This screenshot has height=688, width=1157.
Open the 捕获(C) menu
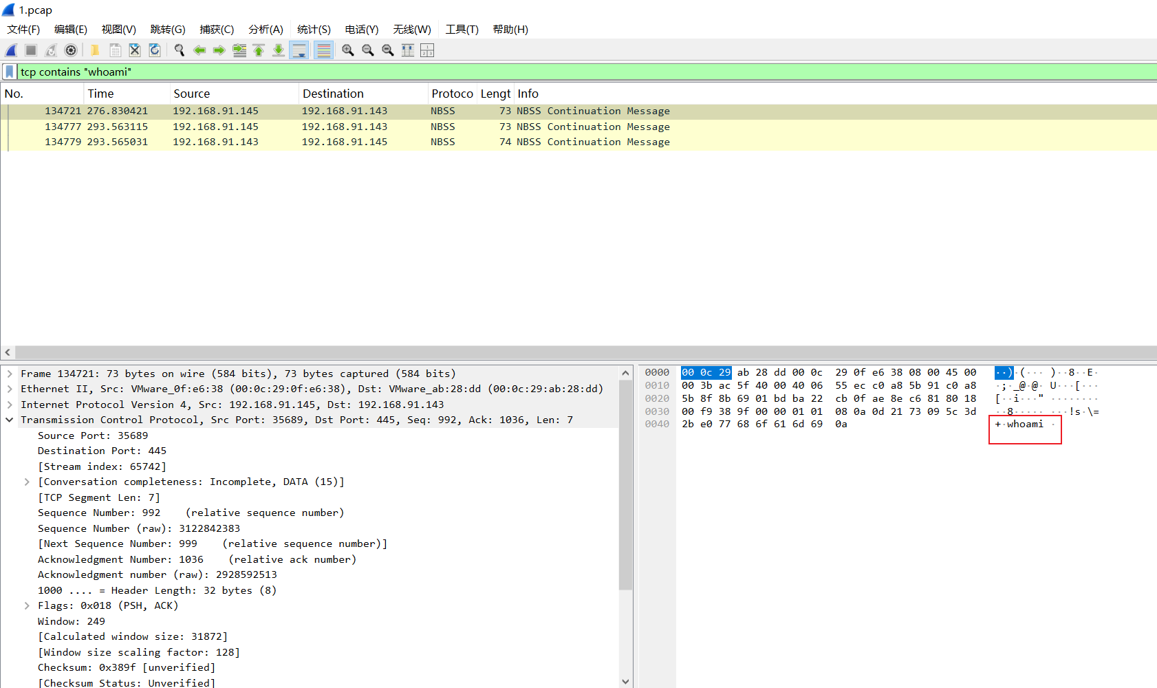pyautogui.click(x=217, y=30)
